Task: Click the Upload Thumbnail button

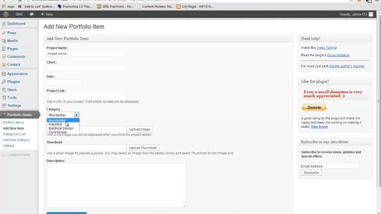Action: click(143, 148)
